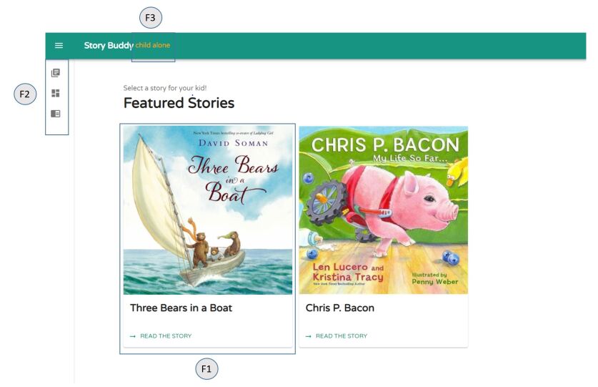This screenshot has width=598, height=387.
Task: Click the library books sidebar icon
Action: (56, 73)
